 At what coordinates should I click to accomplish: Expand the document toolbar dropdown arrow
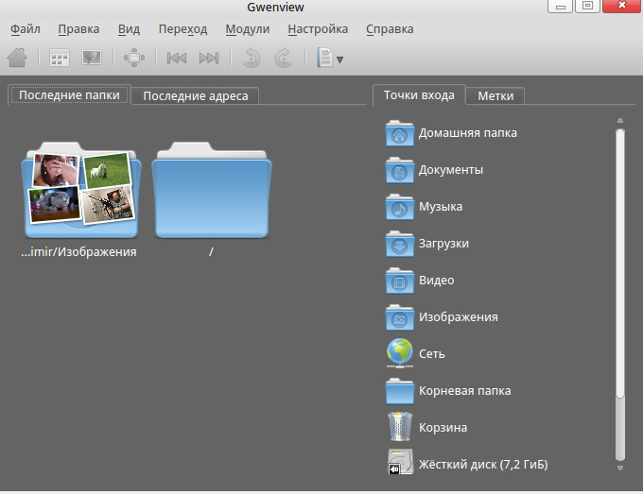(339, 60)
